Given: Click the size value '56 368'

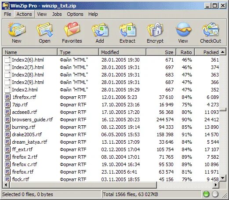Looking at the screenshot, I should pos(166,112).
